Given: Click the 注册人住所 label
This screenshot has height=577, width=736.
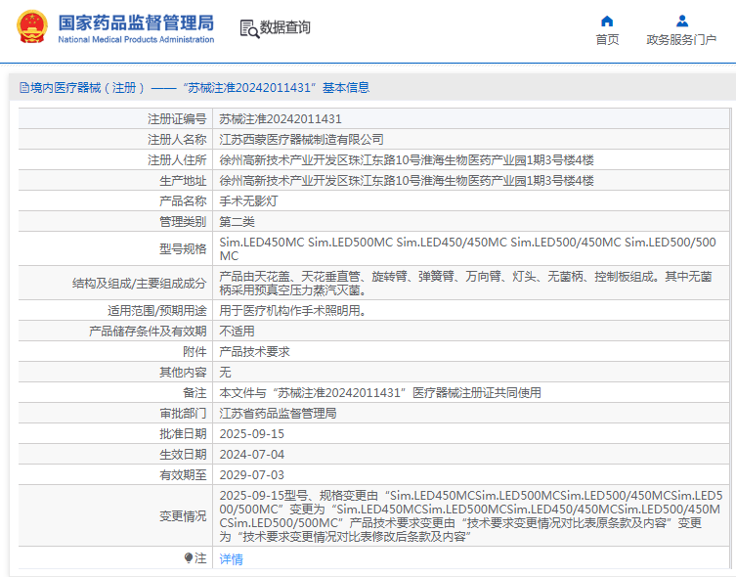Looking at the screenshot, I should coord(177,160).
